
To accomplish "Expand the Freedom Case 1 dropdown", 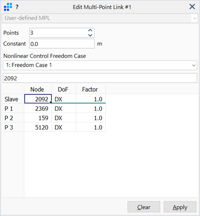I will point(100,65).
